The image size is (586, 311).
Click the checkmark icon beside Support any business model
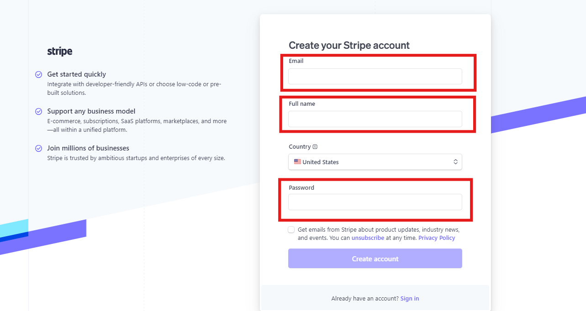click(x=39, y=111)
